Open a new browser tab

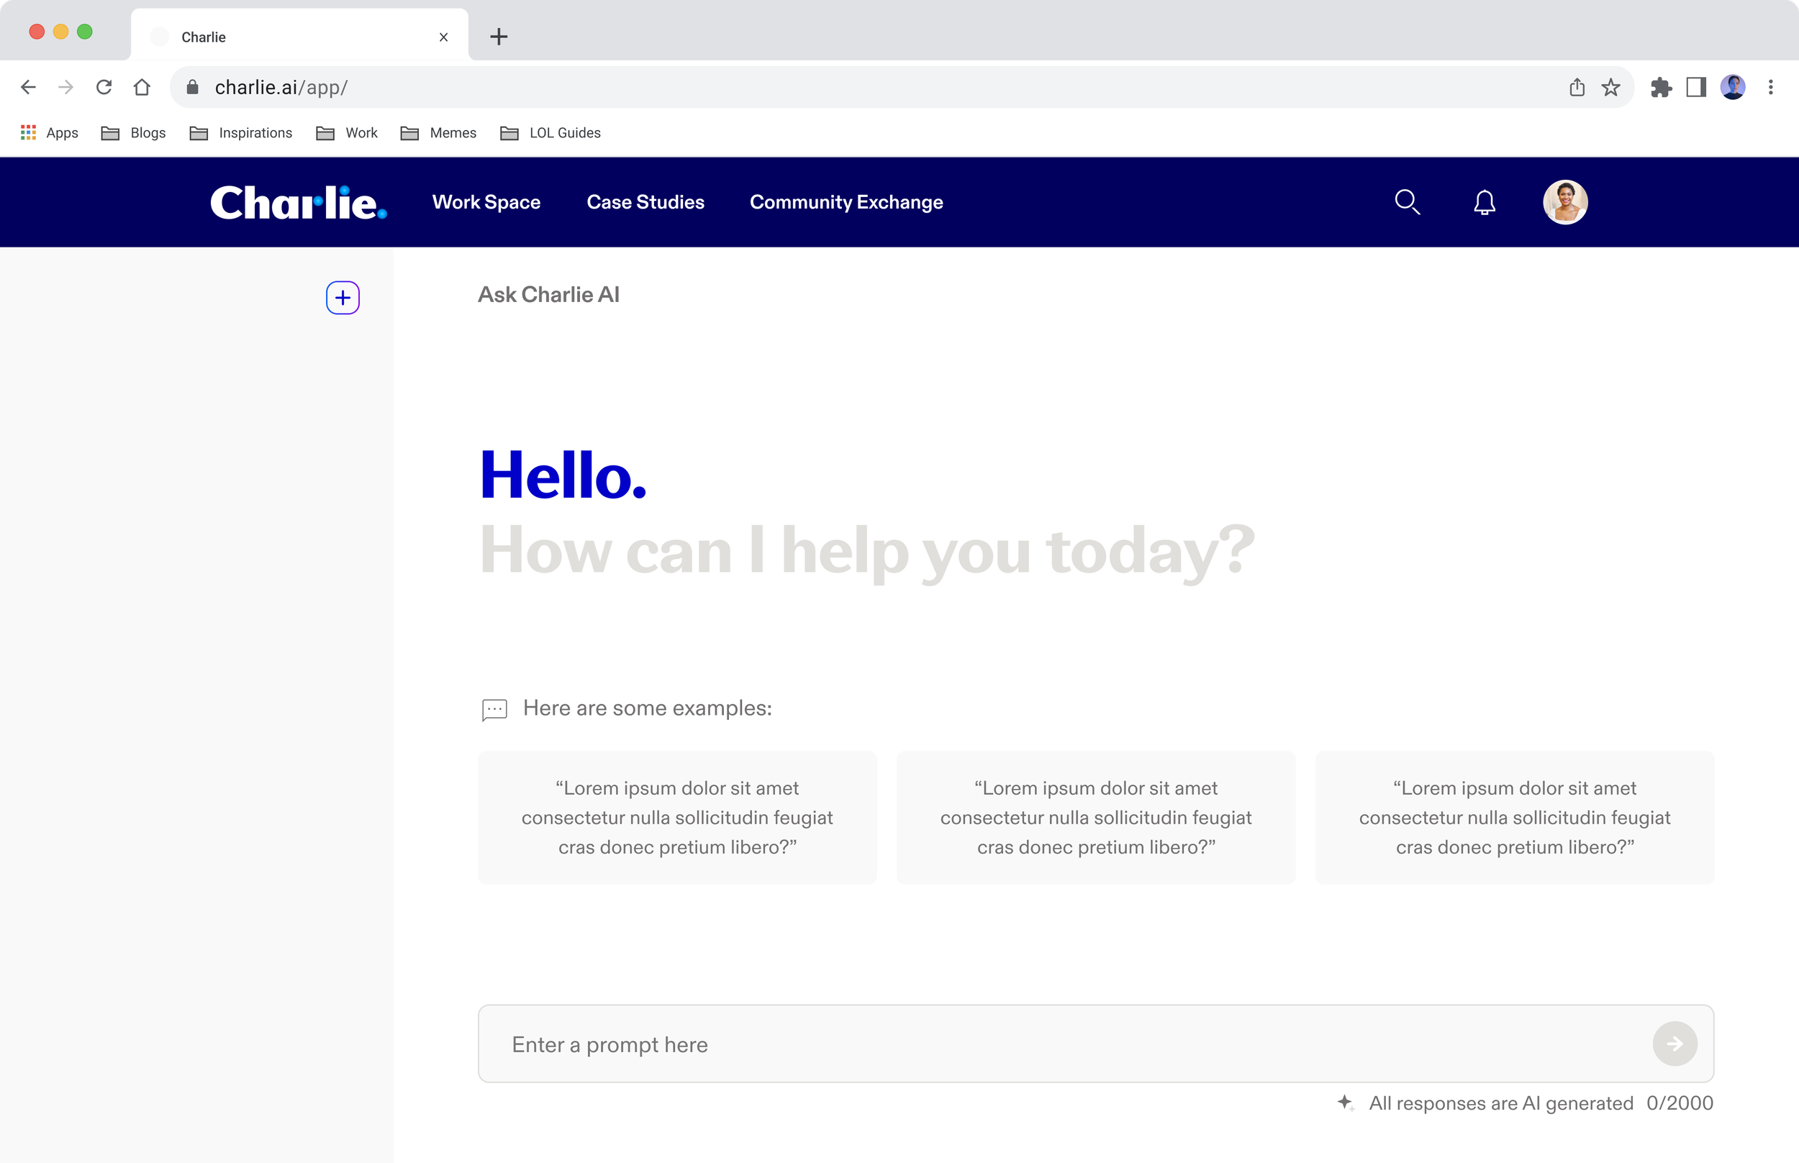click(499, 36)
